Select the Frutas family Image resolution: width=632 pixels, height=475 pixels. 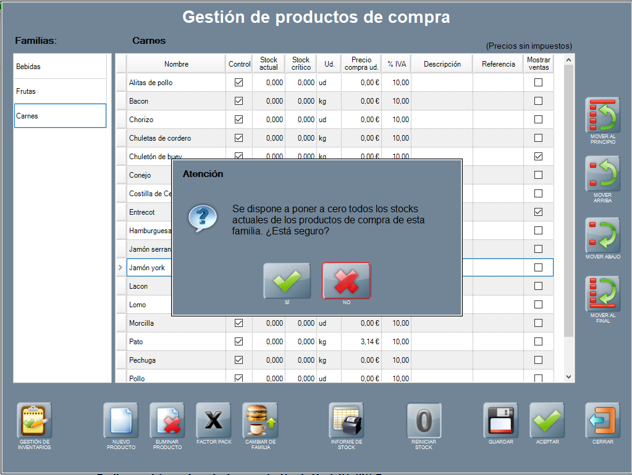tap(60, 91)
